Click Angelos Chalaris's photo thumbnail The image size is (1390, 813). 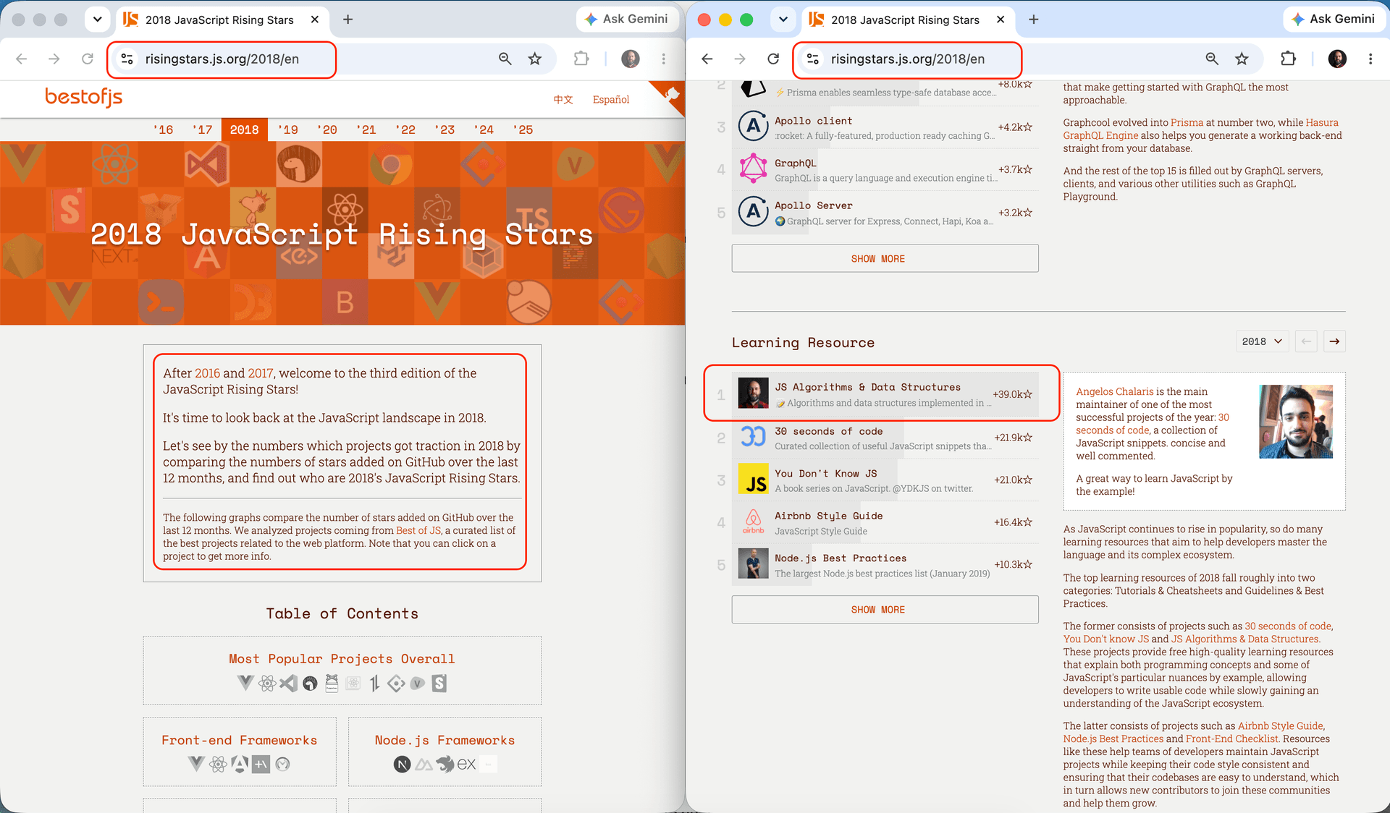pos(1296,422)
